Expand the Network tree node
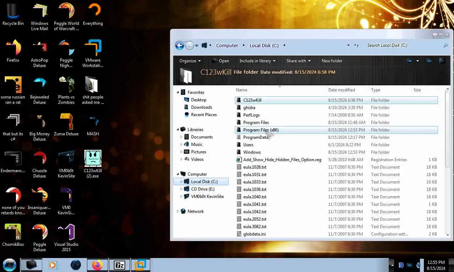 click(x=178, y=211)
